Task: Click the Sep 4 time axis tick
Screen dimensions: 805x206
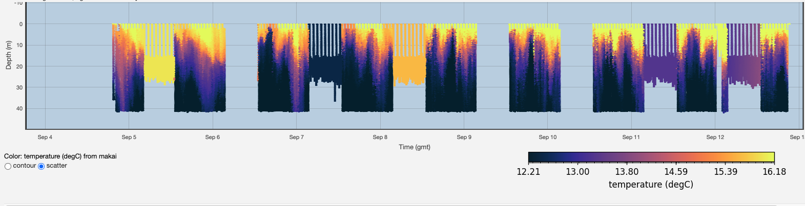Action: pyautogui.click(x=45, y=137)
